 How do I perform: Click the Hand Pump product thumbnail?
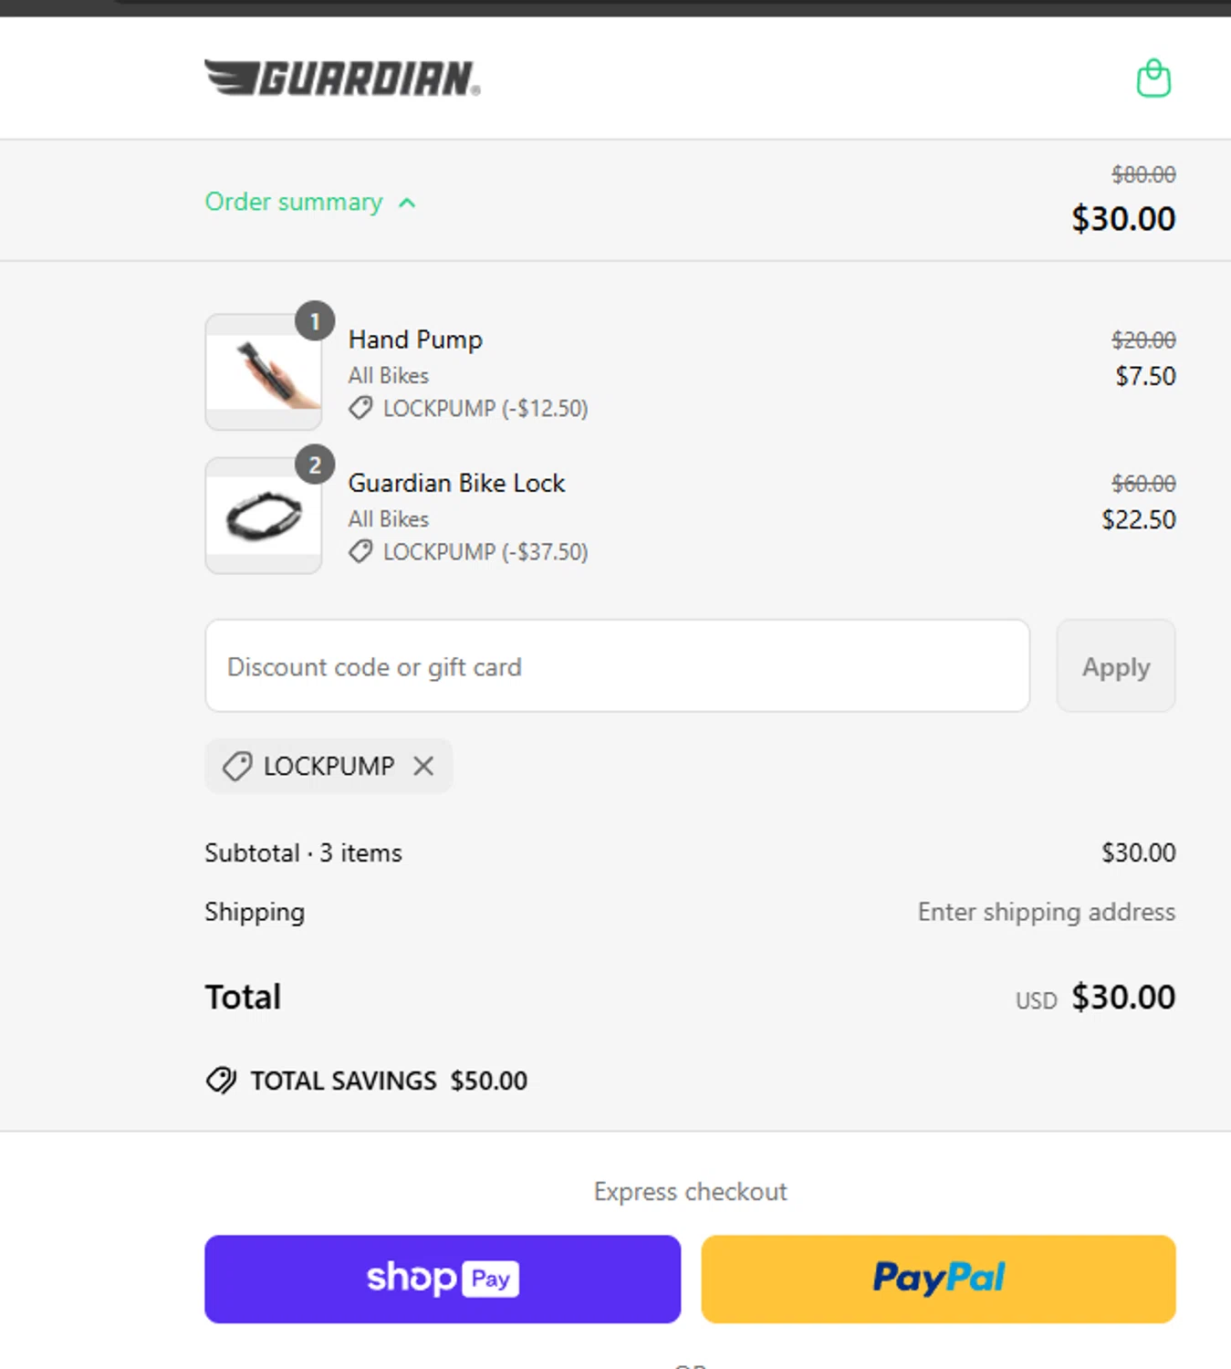pyautogui.click(x=264, y=372)
